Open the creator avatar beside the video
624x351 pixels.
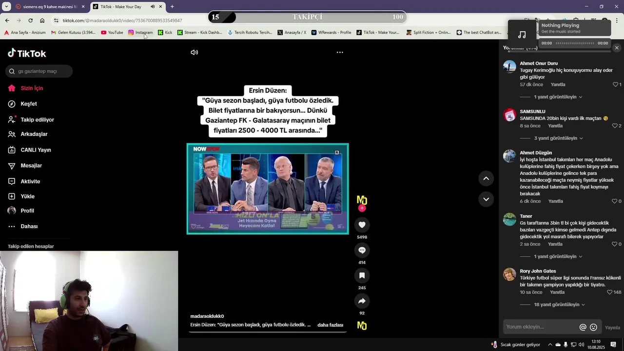tap(362, 200)
